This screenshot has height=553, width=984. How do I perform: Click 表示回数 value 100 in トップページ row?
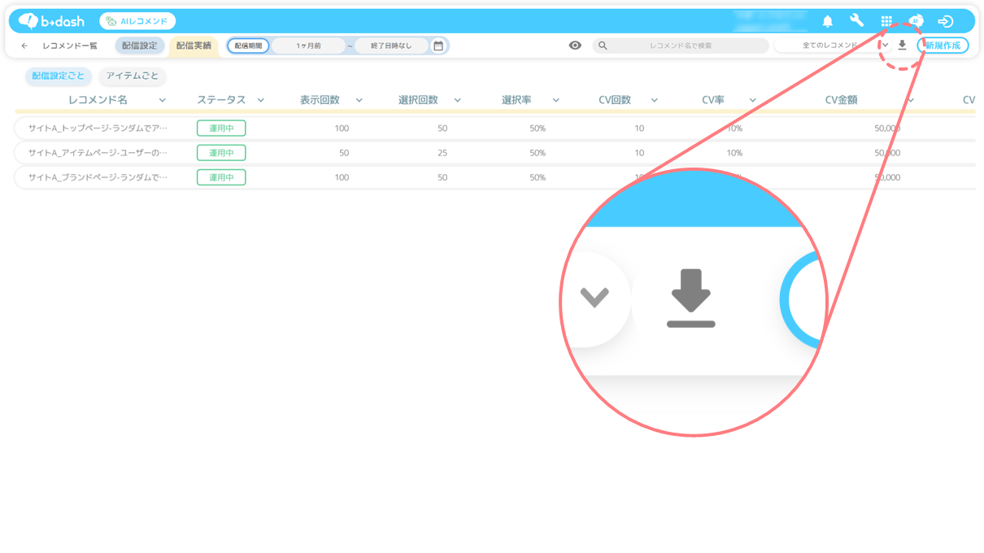(342, 128)
